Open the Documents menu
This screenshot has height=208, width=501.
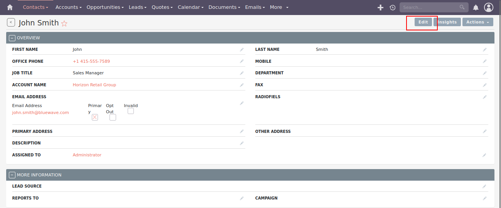[224, 7]
